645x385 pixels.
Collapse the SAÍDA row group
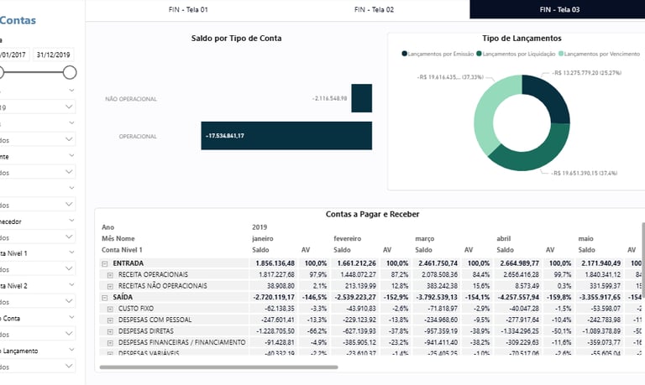click(x=105, y=298)
